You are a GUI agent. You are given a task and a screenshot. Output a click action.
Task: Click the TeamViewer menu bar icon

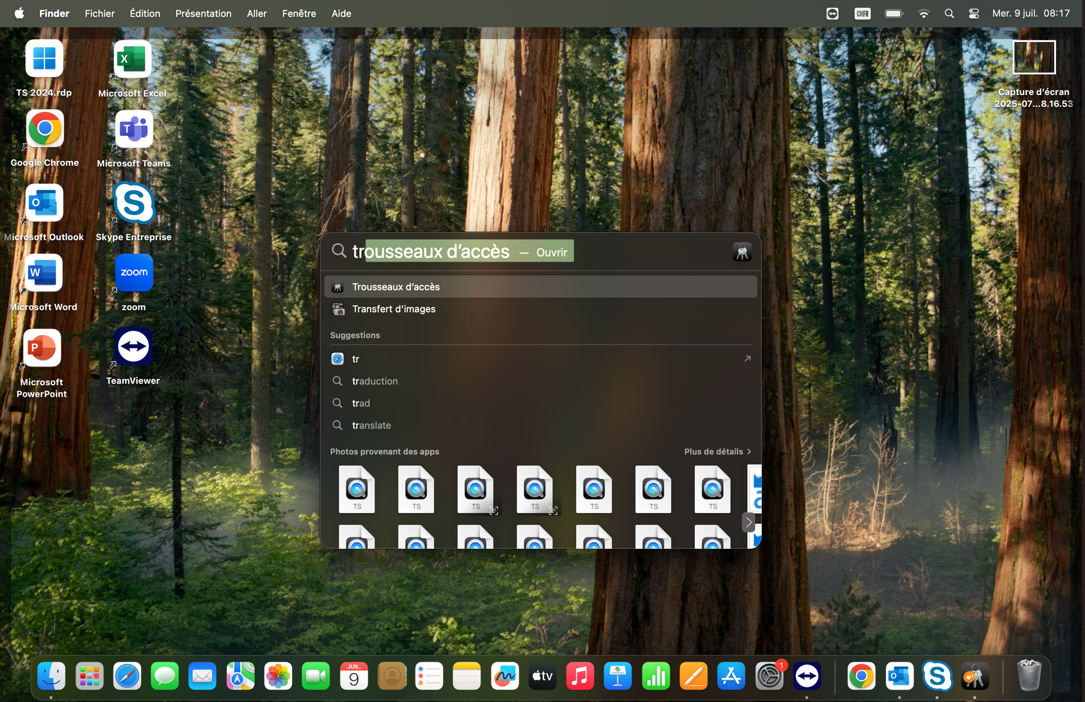832,13
